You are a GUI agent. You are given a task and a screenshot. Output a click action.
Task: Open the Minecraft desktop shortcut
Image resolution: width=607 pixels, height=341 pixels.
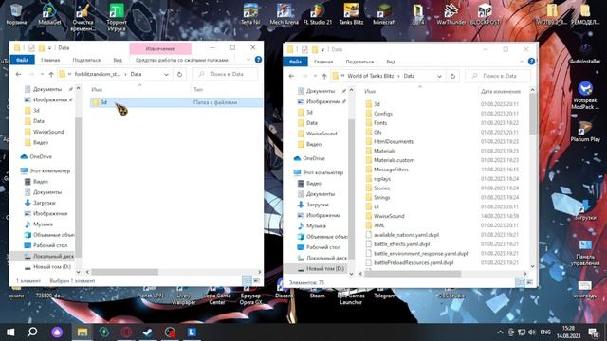384,14
